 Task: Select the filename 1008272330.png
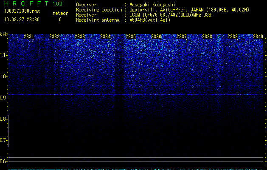pos(22,11)
